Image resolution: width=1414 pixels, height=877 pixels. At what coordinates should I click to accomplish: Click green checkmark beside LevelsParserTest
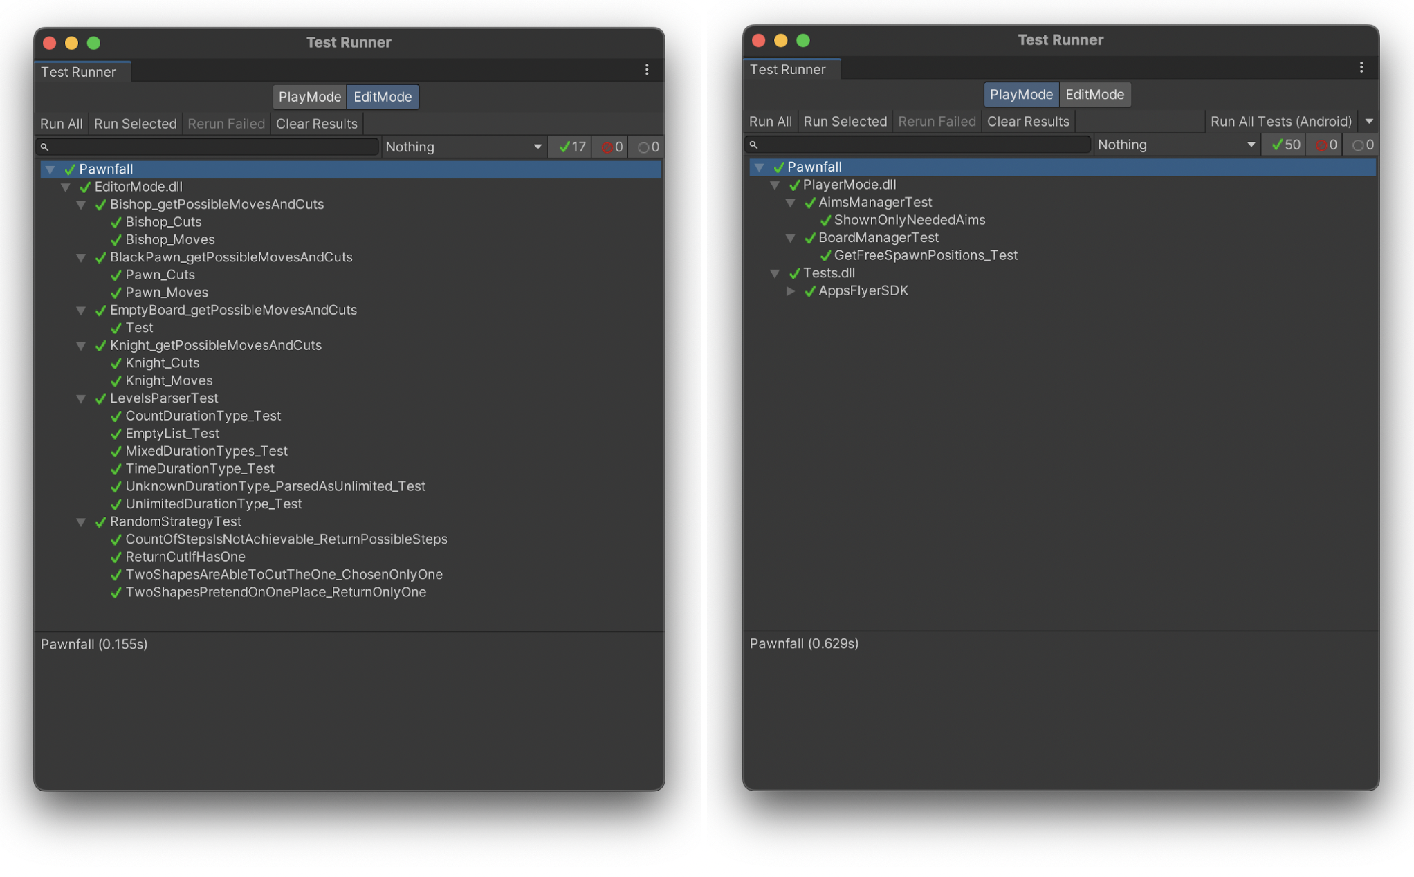pos(100,398)
